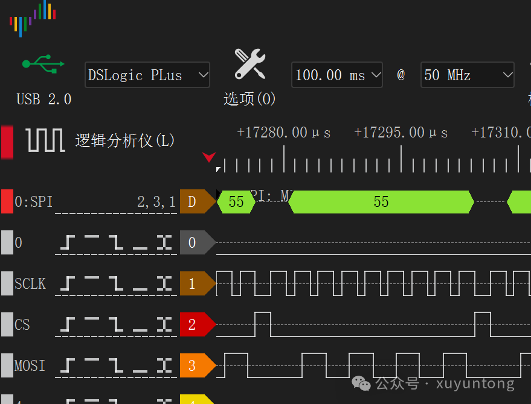Click the brown D decoder channel tag
This screenshot has width=531, height=404.
point(198,201)
